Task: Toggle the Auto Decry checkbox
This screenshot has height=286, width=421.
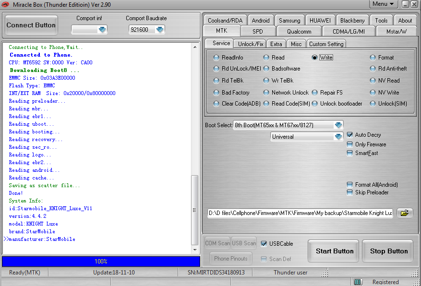Action: pos(349,135)
